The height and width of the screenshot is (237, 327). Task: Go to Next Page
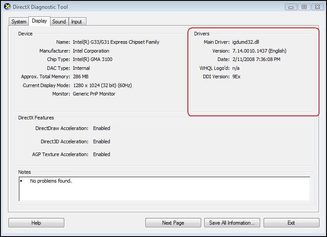[173, 223]
